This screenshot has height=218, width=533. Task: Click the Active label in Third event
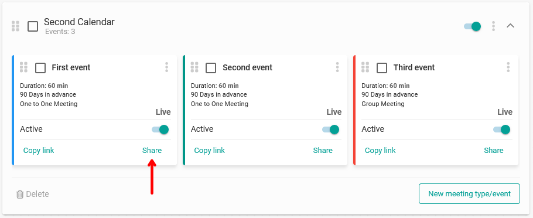373,130
